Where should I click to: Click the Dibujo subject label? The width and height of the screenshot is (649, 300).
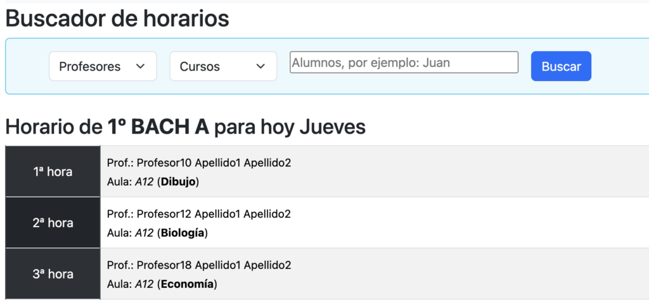click(179, 182)
